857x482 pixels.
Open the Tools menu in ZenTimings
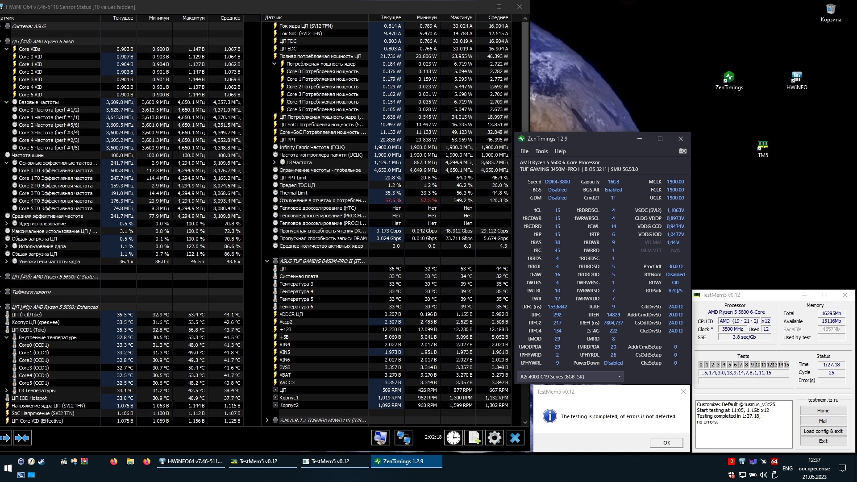pos(541,151)
